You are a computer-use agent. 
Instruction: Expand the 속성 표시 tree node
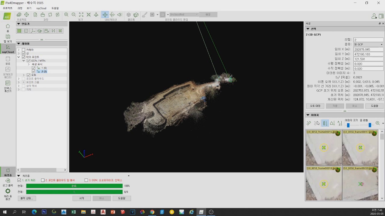[29, 64]
